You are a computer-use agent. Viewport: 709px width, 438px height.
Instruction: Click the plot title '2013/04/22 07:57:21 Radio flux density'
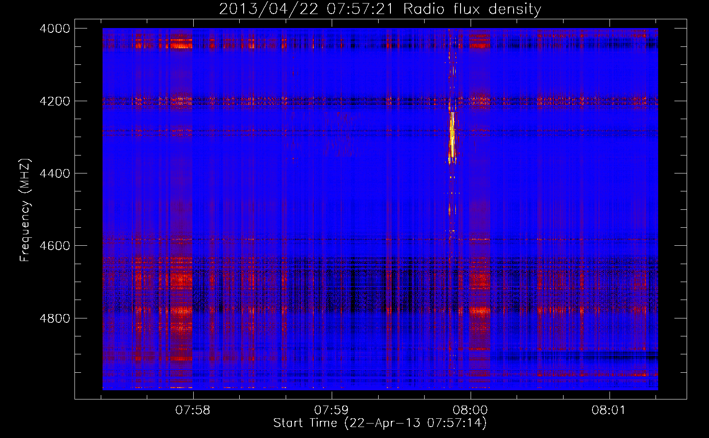(380, 9)
